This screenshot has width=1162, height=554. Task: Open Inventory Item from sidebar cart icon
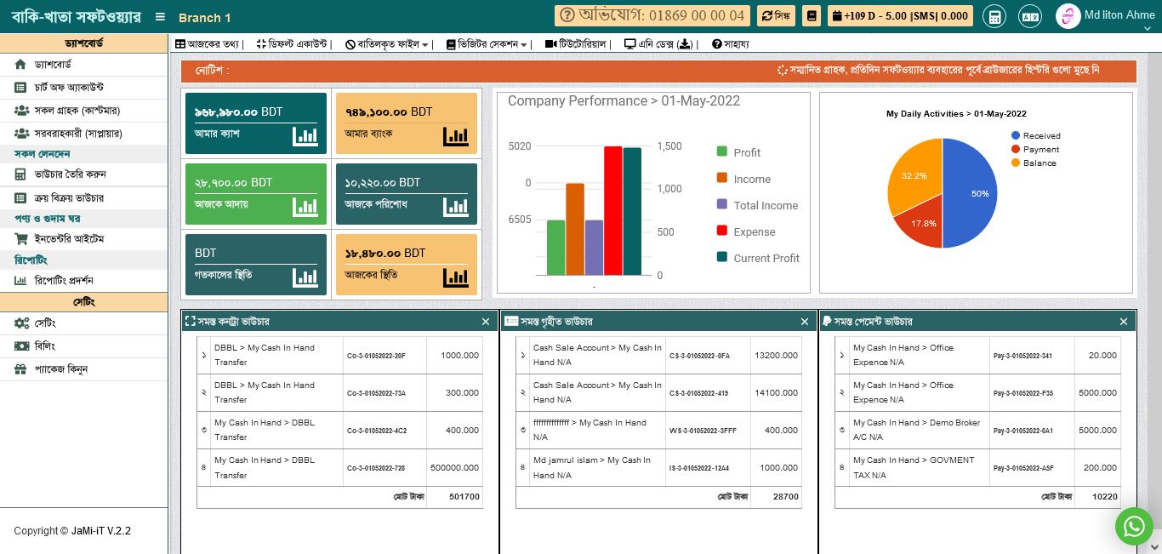tap(21, 239)
